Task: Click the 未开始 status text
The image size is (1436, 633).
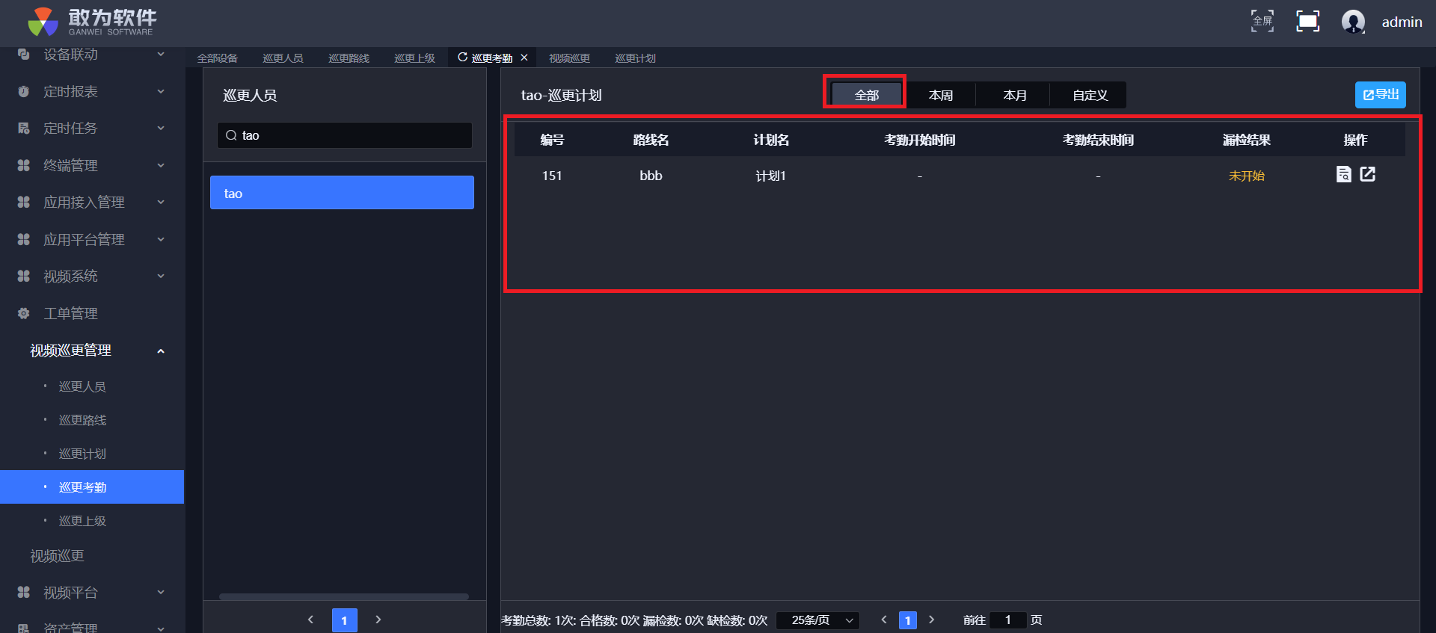Action: click(x=1247, y=176)
